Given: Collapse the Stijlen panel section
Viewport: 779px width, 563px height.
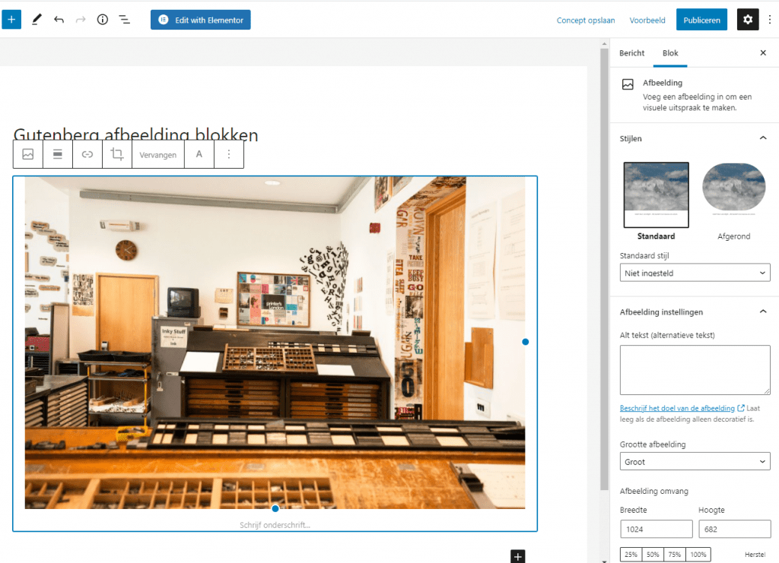Looking at the screenshot, I should coord(763,138).
